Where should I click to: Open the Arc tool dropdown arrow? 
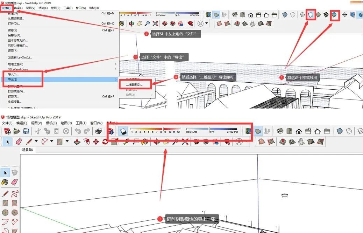pos(52,141)
